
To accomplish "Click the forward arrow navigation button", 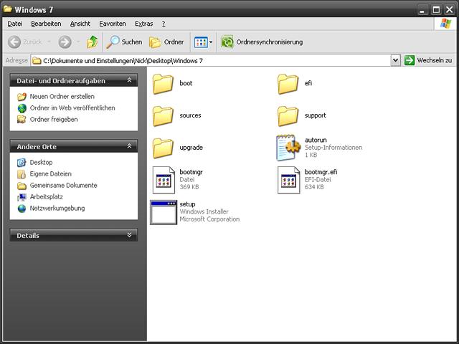I will tap(65, 42).
